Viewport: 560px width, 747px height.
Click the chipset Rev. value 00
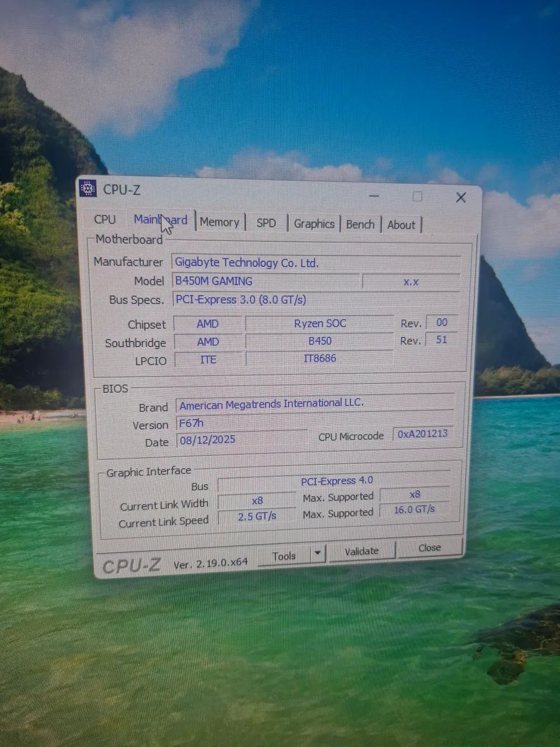442,322
